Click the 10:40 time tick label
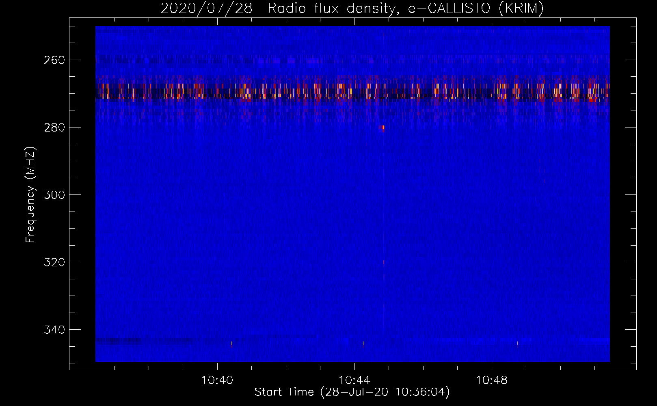 [x=217, y=380]
